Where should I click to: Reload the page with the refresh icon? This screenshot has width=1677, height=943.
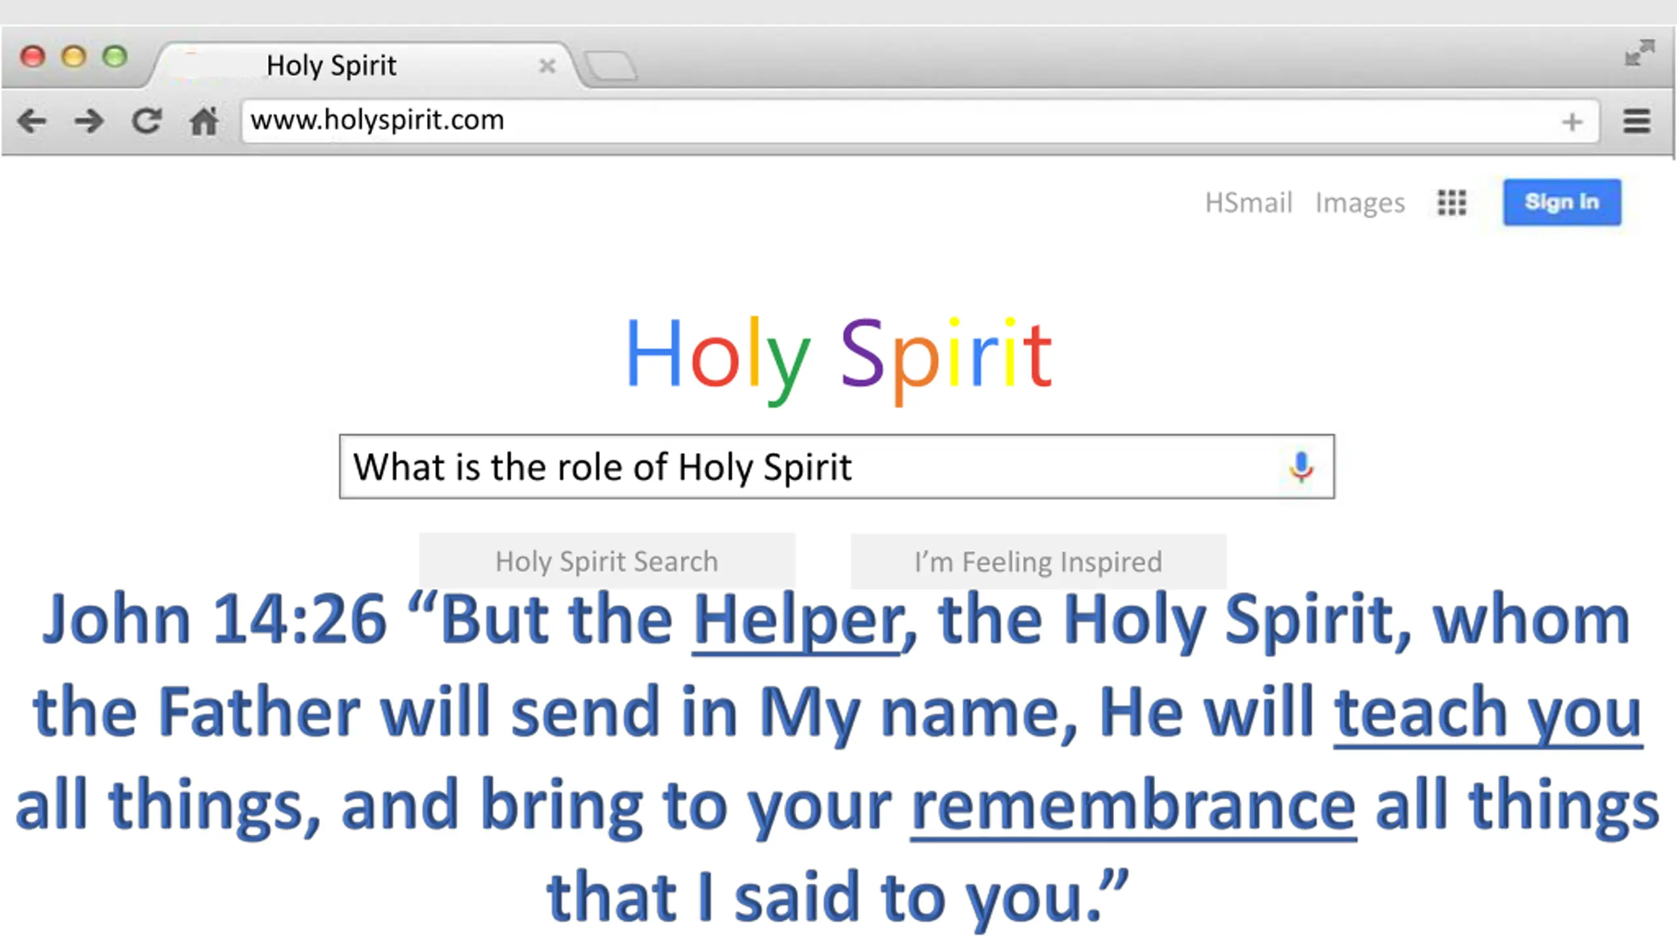(147, 121)
